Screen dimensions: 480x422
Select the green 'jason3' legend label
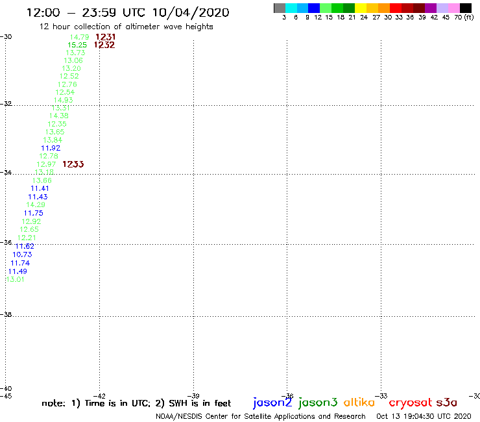point(318,403)
